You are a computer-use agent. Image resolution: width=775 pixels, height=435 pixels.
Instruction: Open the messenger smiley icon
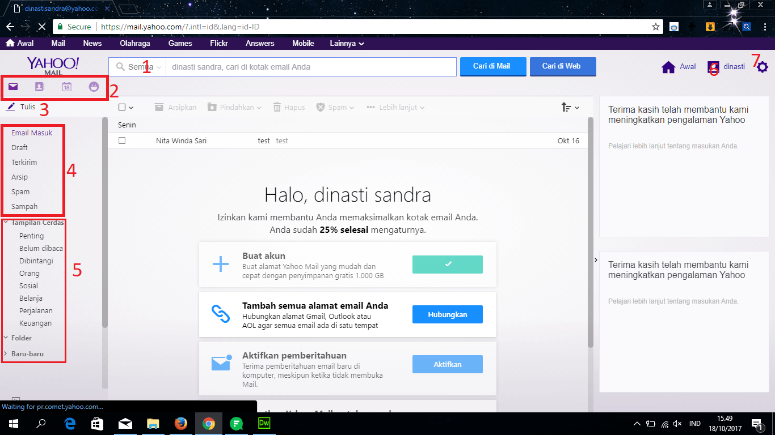click(94, 87)
